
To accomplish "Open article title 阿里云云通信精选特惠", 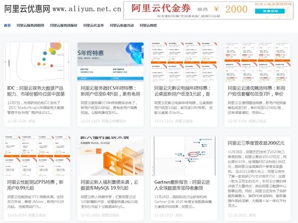I will pos(256,91).
